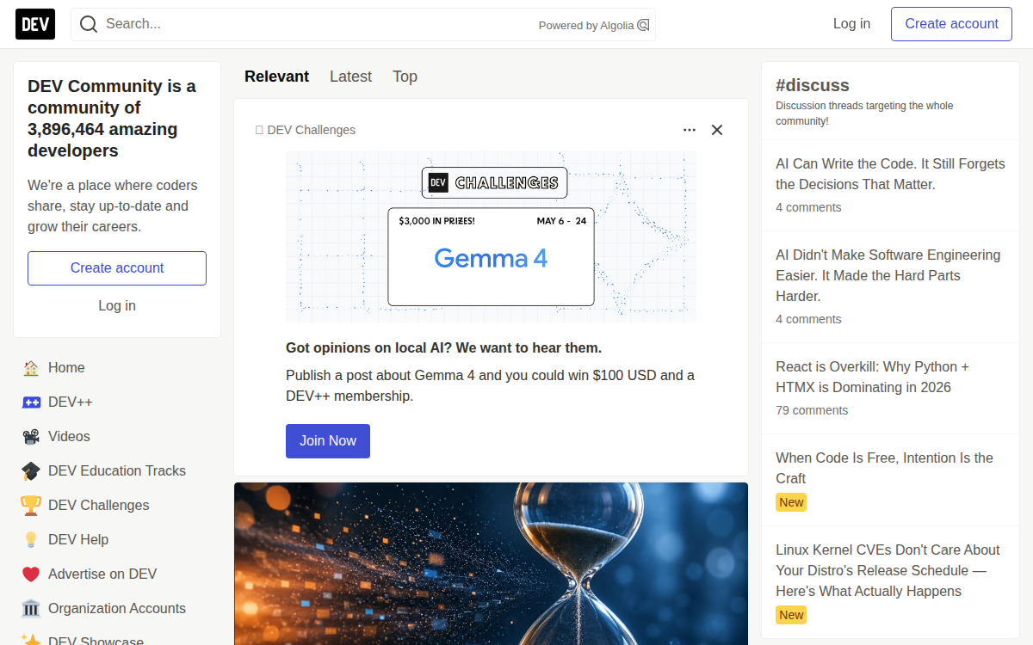Click '79 comments' under React is Overkill
This screenshot has width=1033, height=645.
812,411
